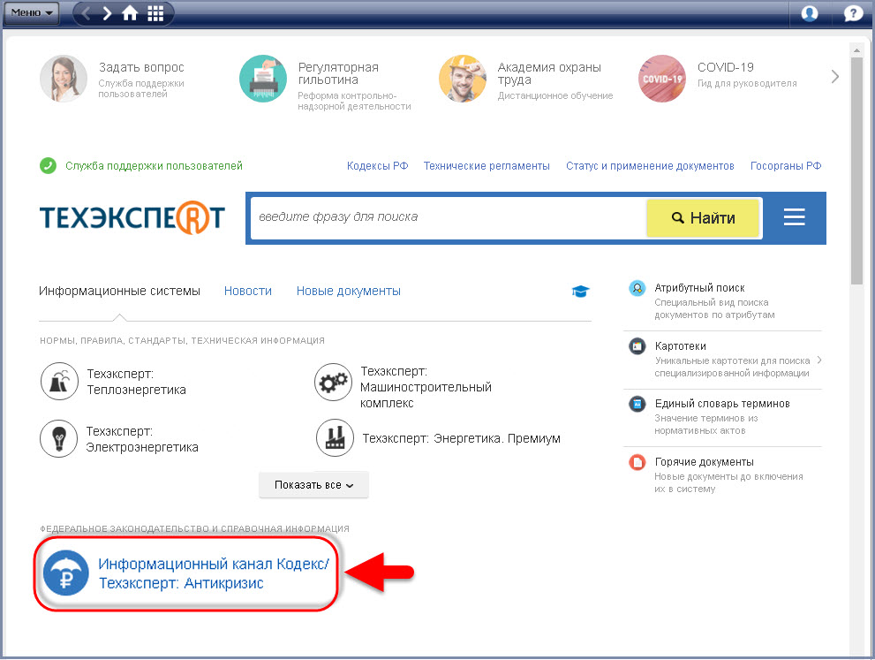Switch to the Новости tab
Viewport: 875px width, 660px height.
247,291
